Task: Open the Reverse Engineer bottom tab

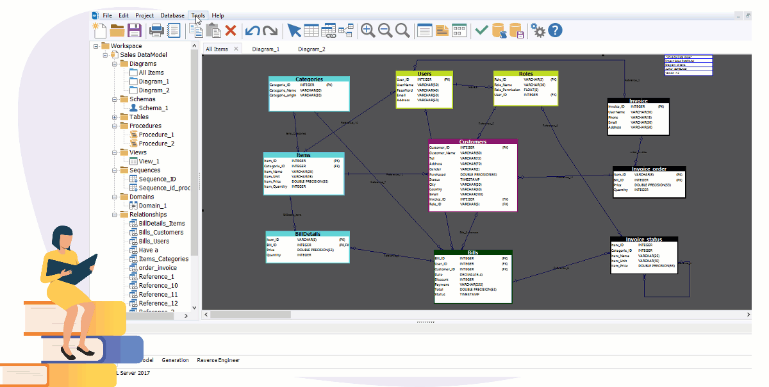Action: coord(218,360)
